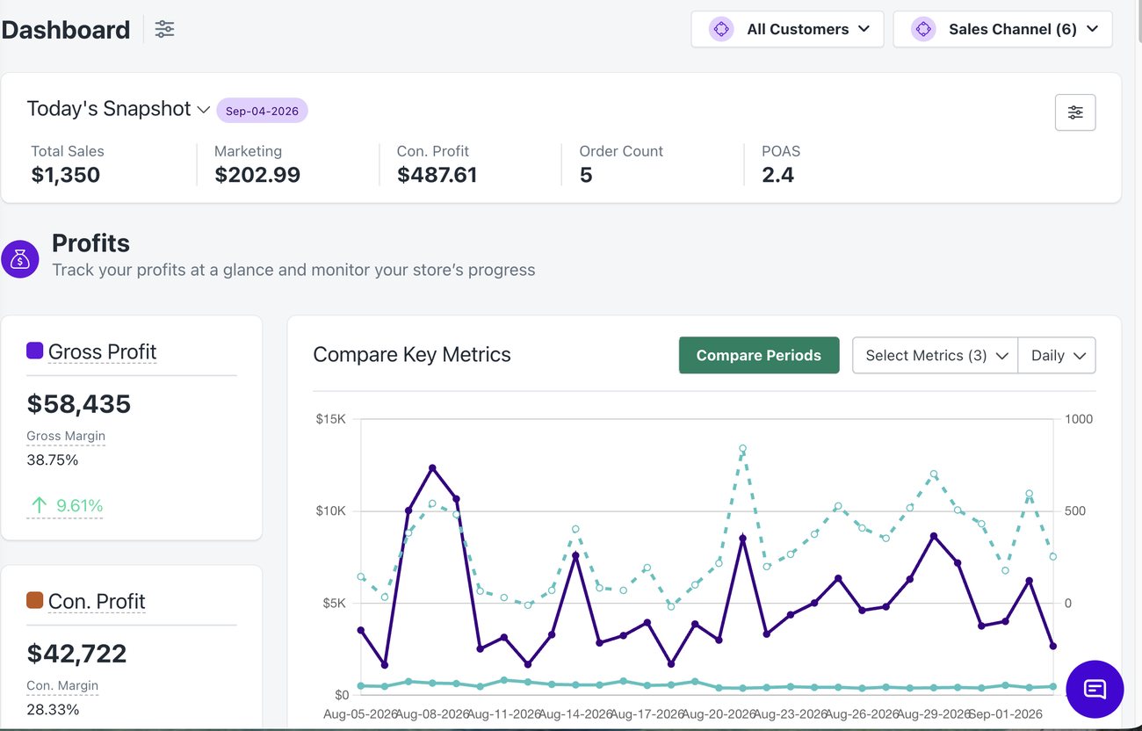
Task: Open Today's Snapshot customize settings button
Action: coord(1075,112)
